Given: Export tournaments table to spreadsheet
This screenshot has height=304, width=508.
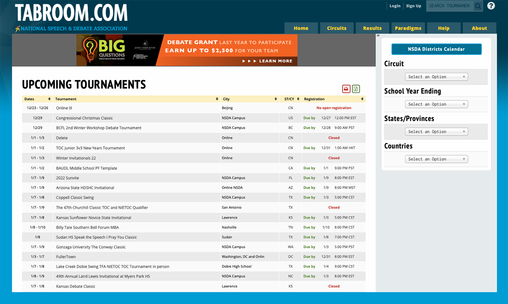Looking at the screenshot, I should coord(356,89).
